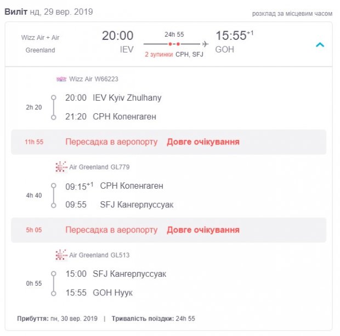
Task: Click the GOH Nuuk arrival circle marker
Action: 54,294
